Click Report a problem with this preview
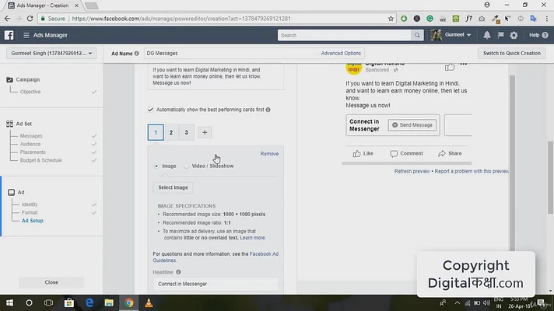Image resolution: width=554 pixels, height=311 pixels. tap(472, 171)
